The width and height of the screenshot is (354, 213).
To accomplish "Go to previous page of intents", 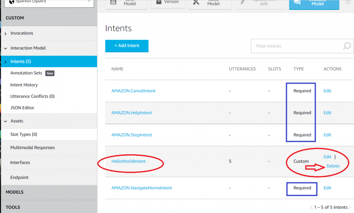I will (312, 207).
